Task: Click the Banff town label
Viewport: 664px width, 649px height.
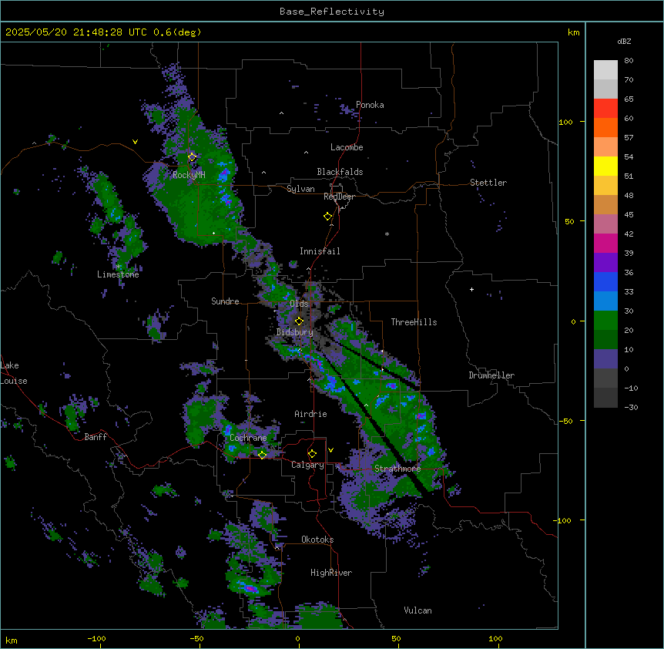Action: tap(96, 437)
